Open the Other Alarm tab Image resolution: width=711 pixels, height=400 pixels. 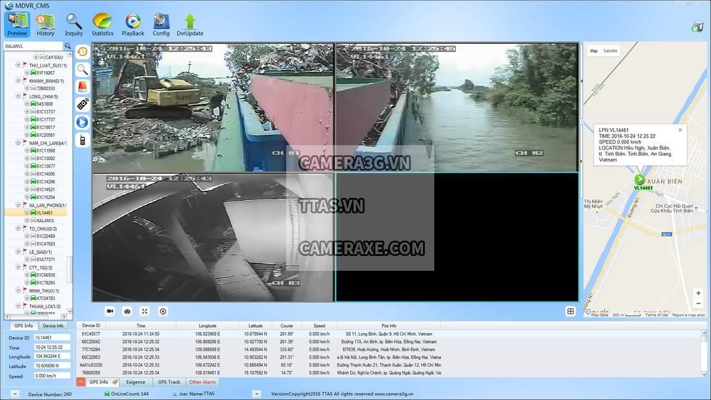tap(202, 382)
